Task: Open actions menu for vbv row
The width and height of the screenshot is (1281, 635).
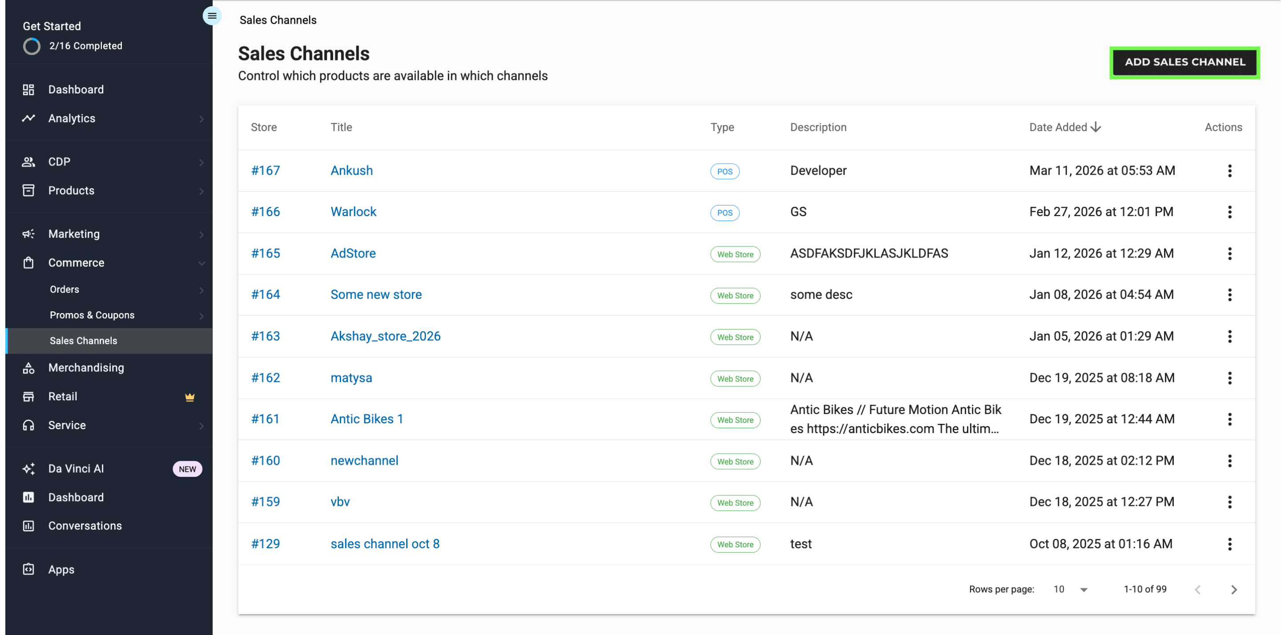Action: pyautogui.click(x=1229, y=502)
